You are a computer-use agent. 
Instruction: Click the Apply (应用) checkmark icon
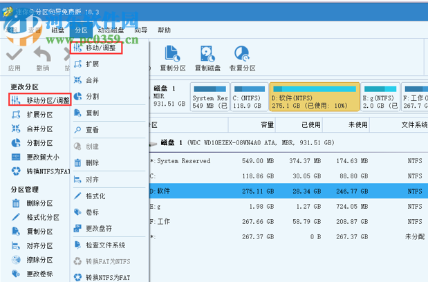tap(15, 55)
